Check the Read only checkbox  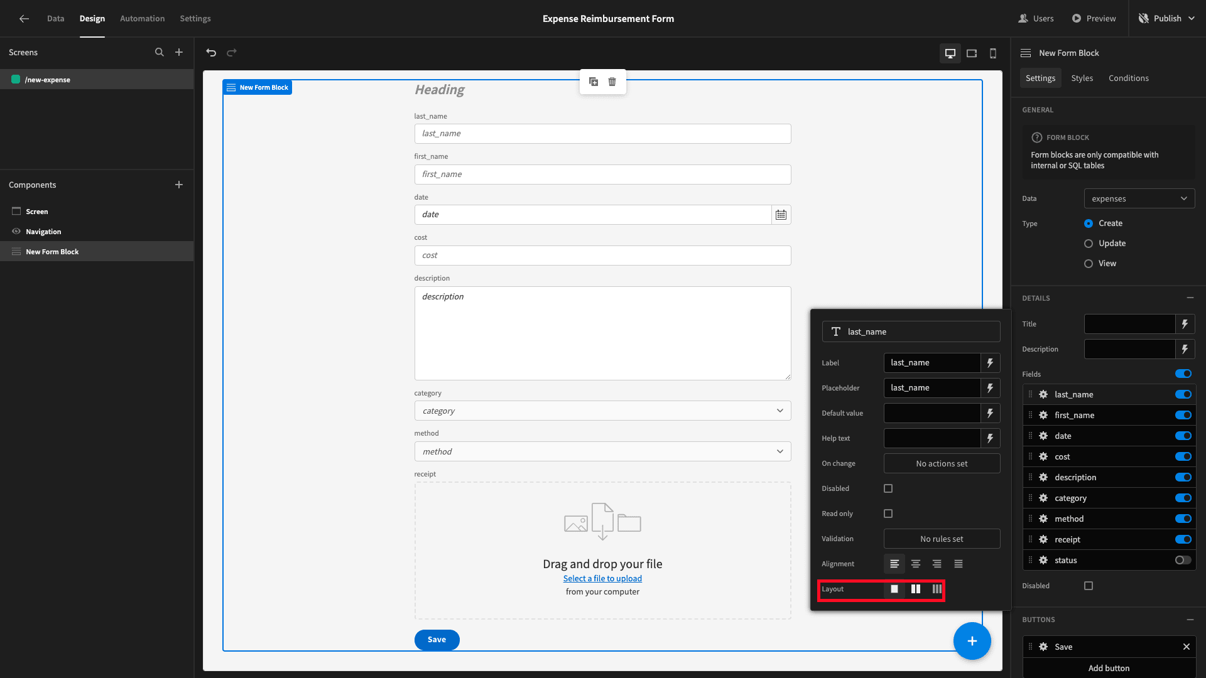[888, 514]
